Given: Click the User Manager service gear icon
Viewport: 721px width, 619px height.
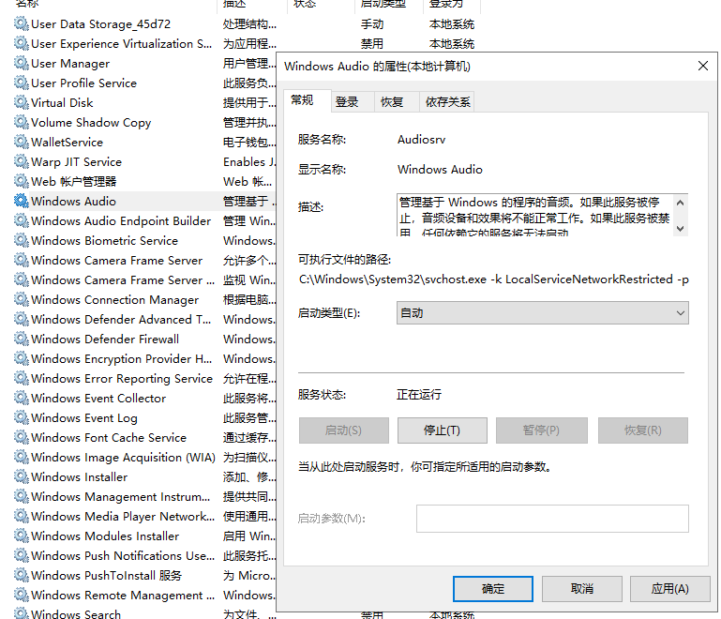Looking at the screenshot, I should (x=21, y=63).
